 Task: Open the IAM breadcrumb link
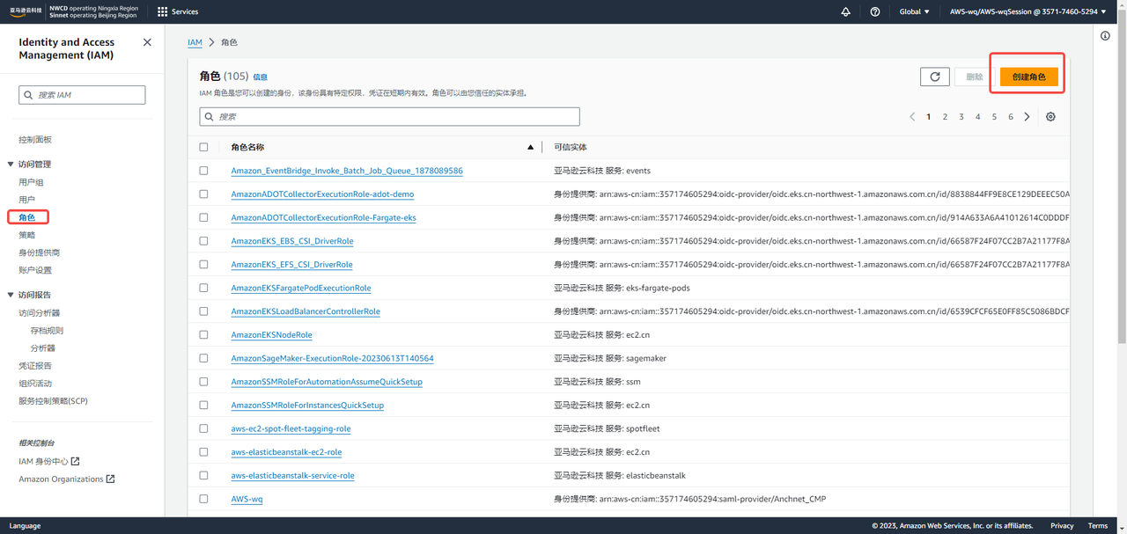[195, 42]
